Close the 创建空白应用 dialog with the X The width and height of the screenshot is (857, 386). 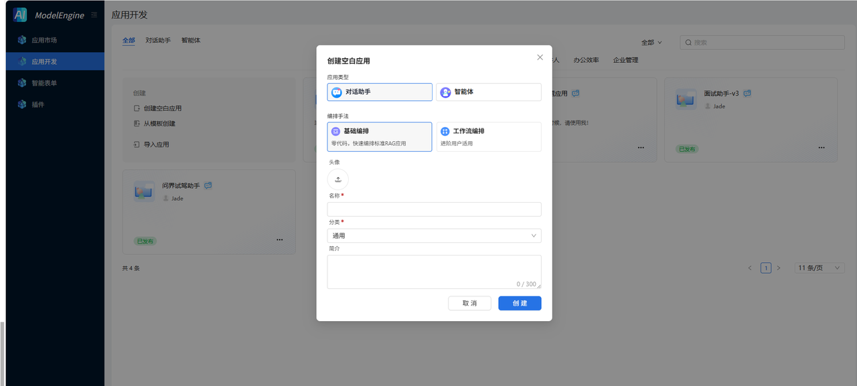pyautogui.click(x=540, y=58)
